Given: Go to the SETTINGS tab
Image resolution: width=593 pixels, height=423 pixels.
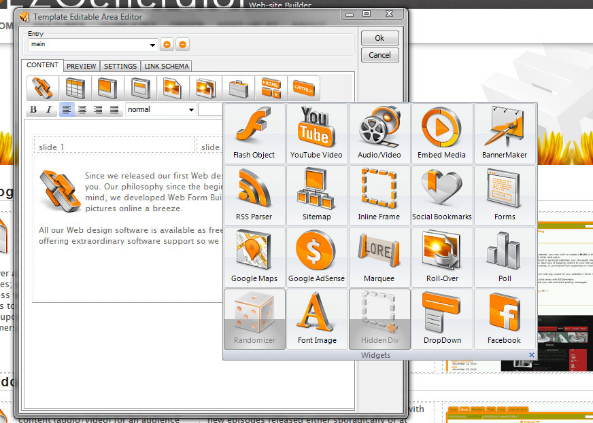Looking at the screenshot, I should [120, 66].
